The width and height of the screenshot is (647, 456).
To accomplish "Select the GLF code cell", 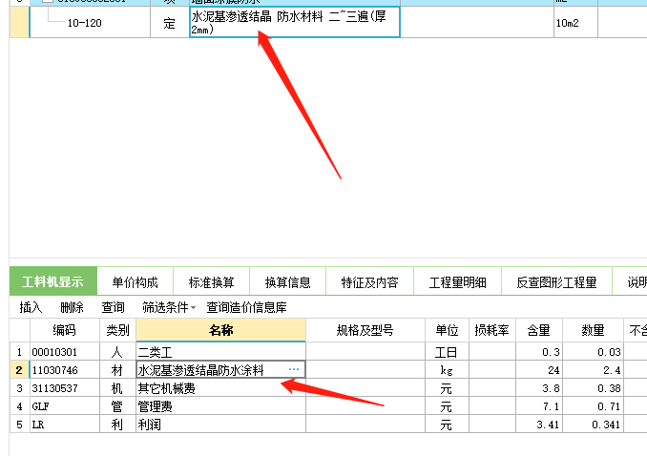I will 64,406.
